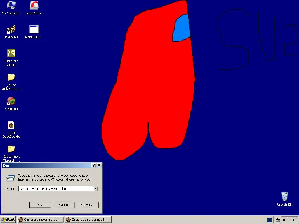The height and width of the screenshot is (224, 299).
Task: Switch to the Стартовая страница K-Meleon taskbar window
Action: coord(88,220)
